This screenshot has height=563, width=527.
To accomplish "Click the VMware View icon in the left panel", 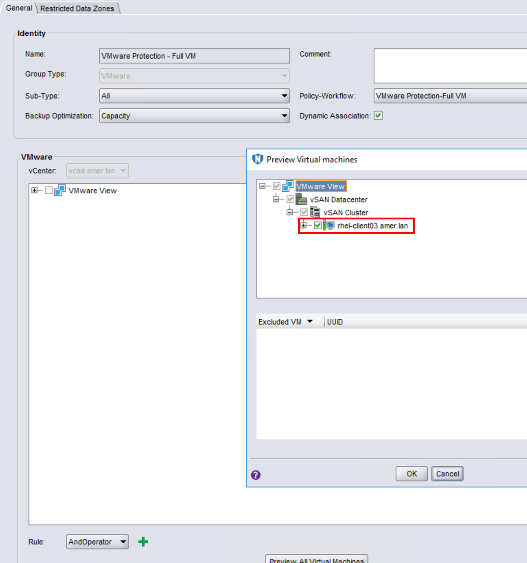I will pyautogui.click(x=61, y=190).
